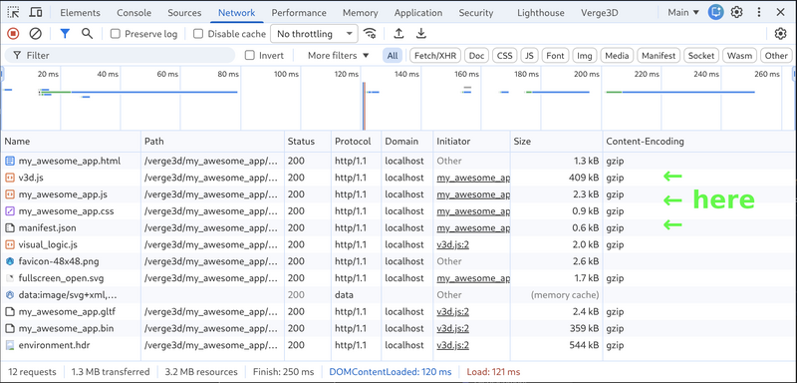
Task: Open the network search magnifier
Action: tap(88, 34)
